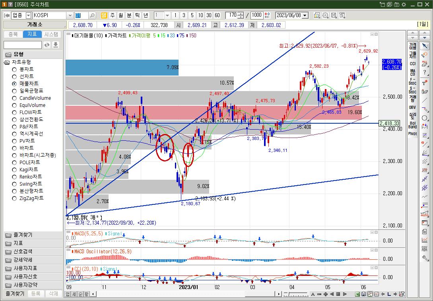The width and height of the screenshot is (433, 301).
Task: Click the chart zoom slider at bottom
Action: [x=296, y=294]
